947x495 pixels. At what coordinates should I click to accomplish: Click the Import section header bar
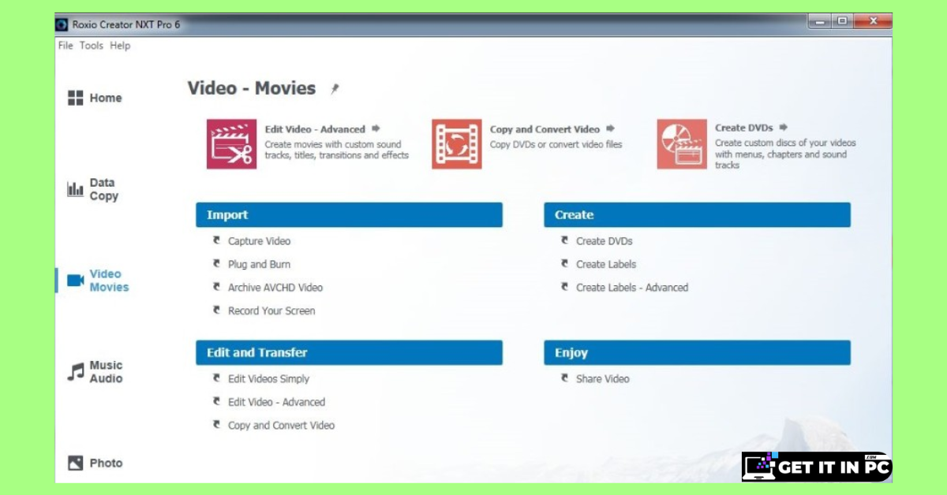tap(349, 214)
